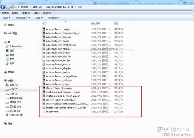Open the 包含到库中 dropdown
This screenshot has width=194, height=138.
click(x=23, y=18)
